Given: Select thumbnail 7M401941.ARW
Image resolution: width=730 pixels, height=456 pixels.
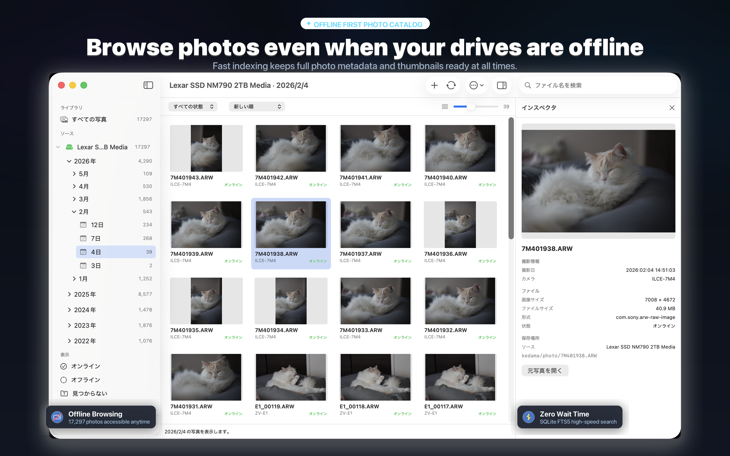Looking at the screenshot, I should pyautogui.click(x=376, y=148).
